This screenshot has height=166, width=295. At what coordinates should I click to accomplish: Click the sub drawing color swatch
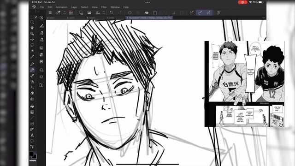point(35,156)
